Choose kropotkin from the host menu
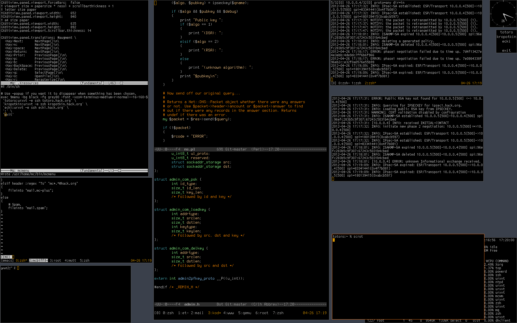The width and height of the screenshot is (517, 323). [x=506, y=37]
